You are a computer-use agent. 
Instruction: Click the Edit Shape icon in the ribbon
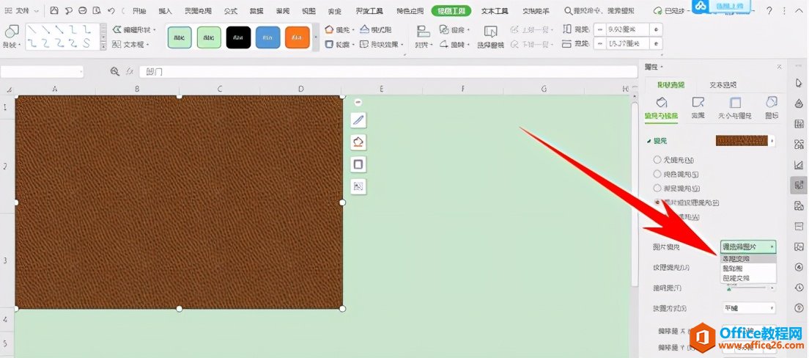pos(117,30)
